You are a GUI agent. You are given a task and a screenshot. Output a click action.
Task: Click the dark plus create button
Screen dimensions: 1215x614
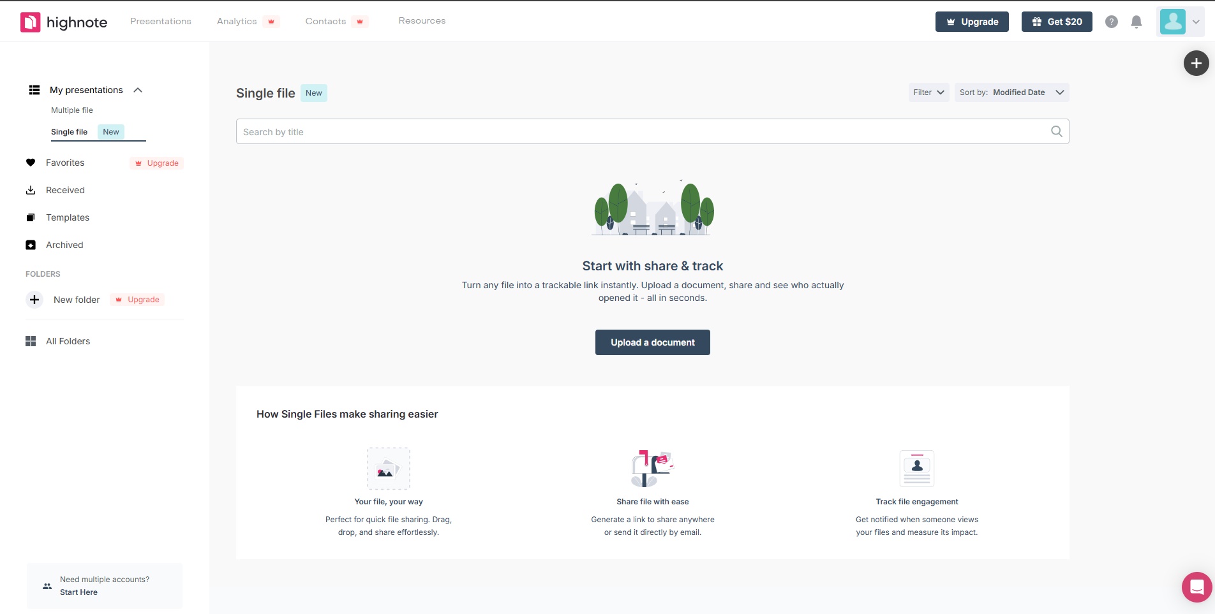1196,63
